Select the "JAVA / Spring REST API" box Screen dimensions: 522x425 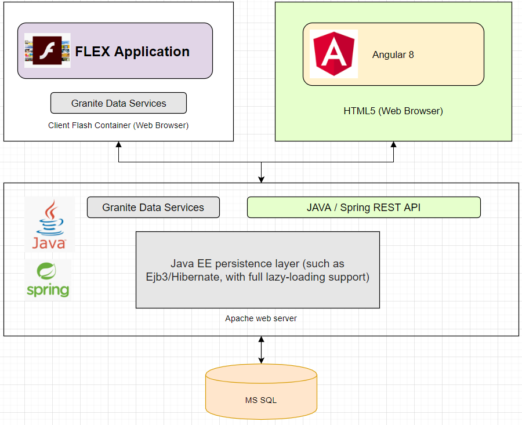pos(364,208)
